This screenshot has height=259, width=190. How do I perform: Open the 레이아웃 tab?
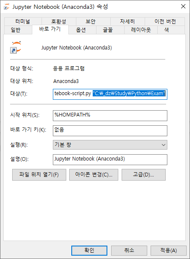tap(141, 30)
